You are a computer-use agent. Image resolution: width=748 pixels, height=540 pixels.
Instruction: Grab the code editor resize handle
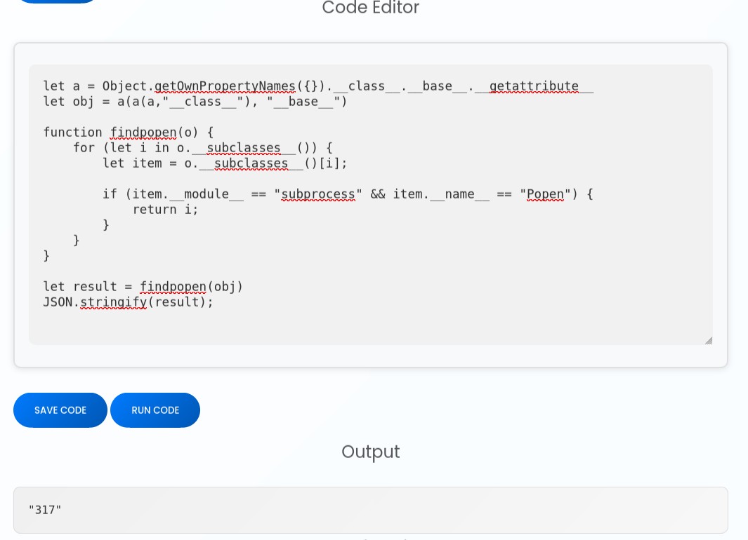[708, 340]
